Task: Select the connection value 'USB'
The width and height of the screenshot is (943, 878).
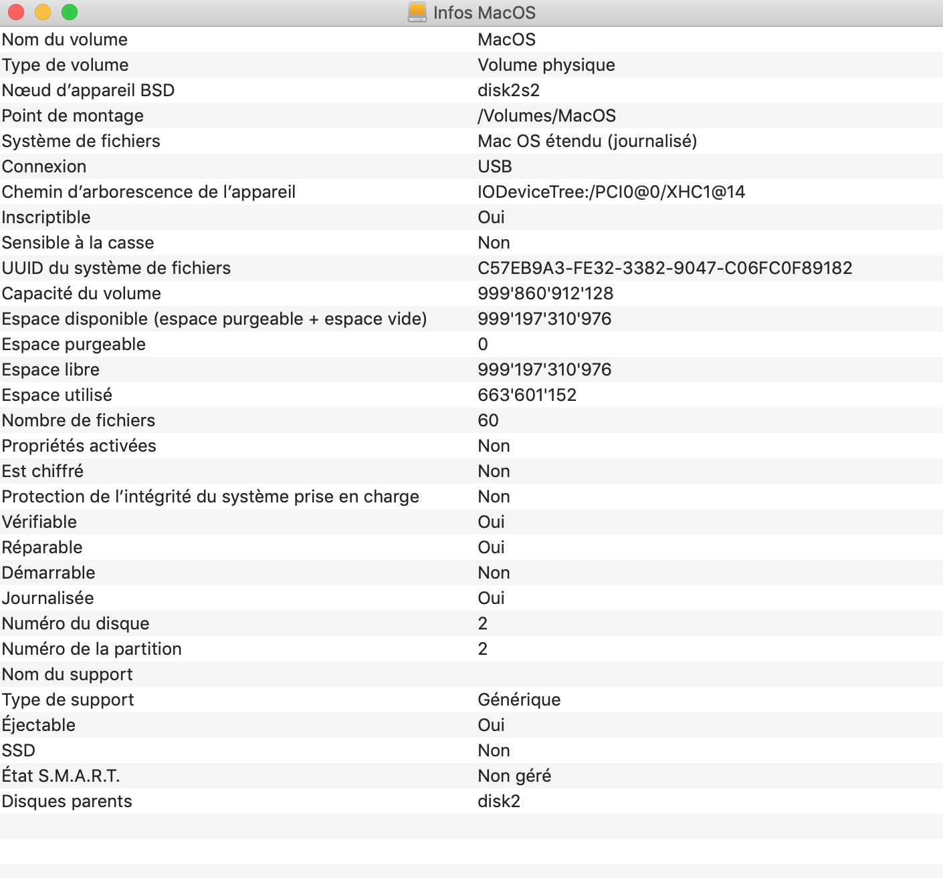Action: (x=495, y=166)
